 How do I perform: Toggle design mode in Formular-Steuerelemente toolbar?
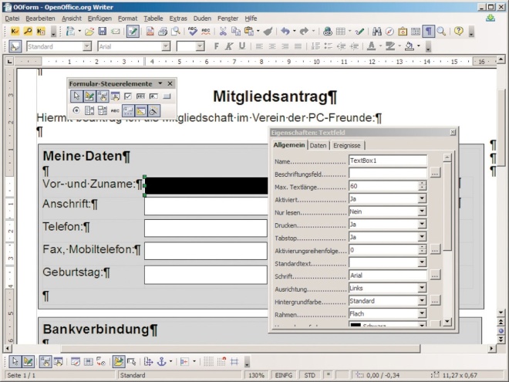click(89, 96)
